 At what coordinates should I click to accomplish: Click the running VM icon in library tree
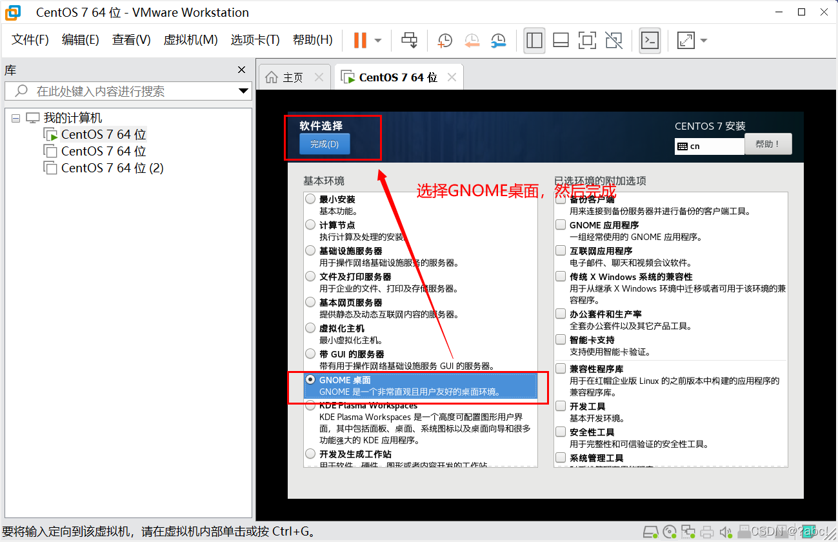50,135
